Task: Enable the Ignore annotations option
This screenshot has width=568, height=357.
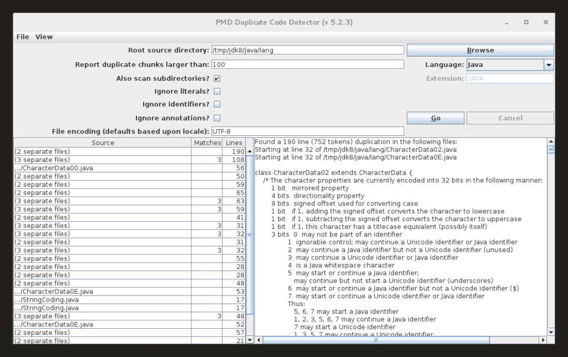Action: [217, 118]
